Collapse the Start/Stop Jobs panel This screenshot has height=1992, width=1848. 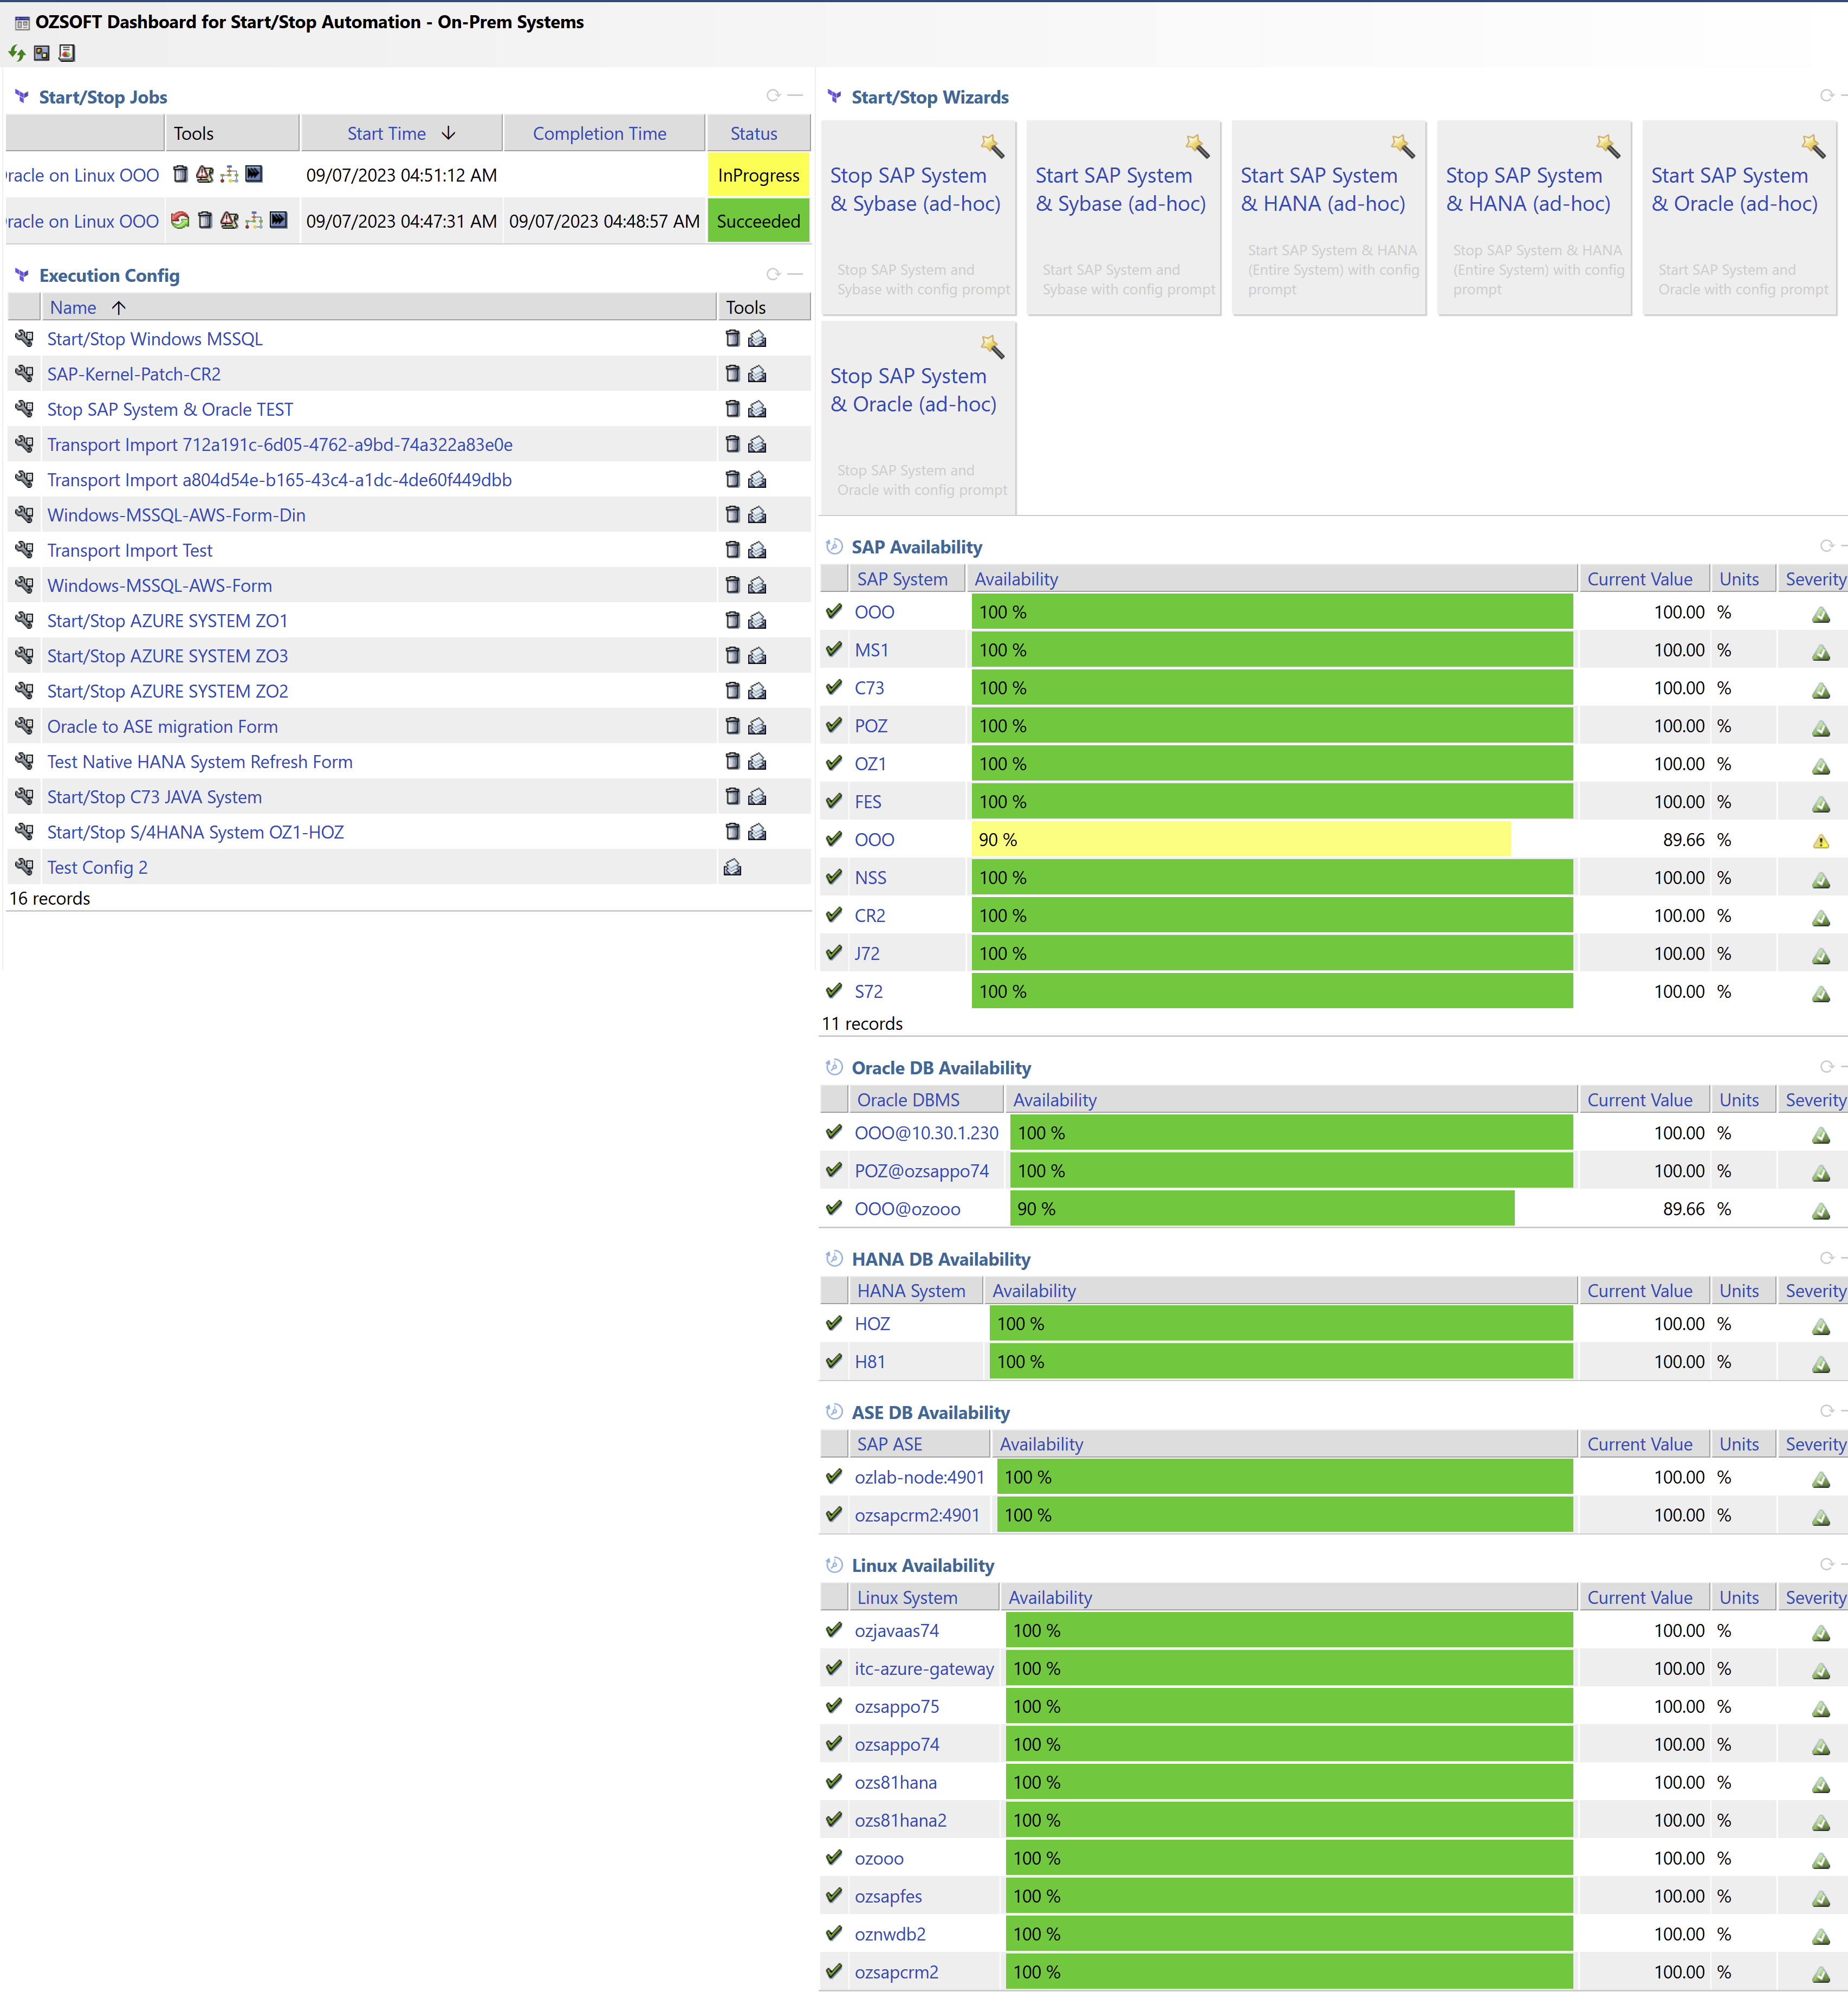pyautogui.click(x=796, y=96)
